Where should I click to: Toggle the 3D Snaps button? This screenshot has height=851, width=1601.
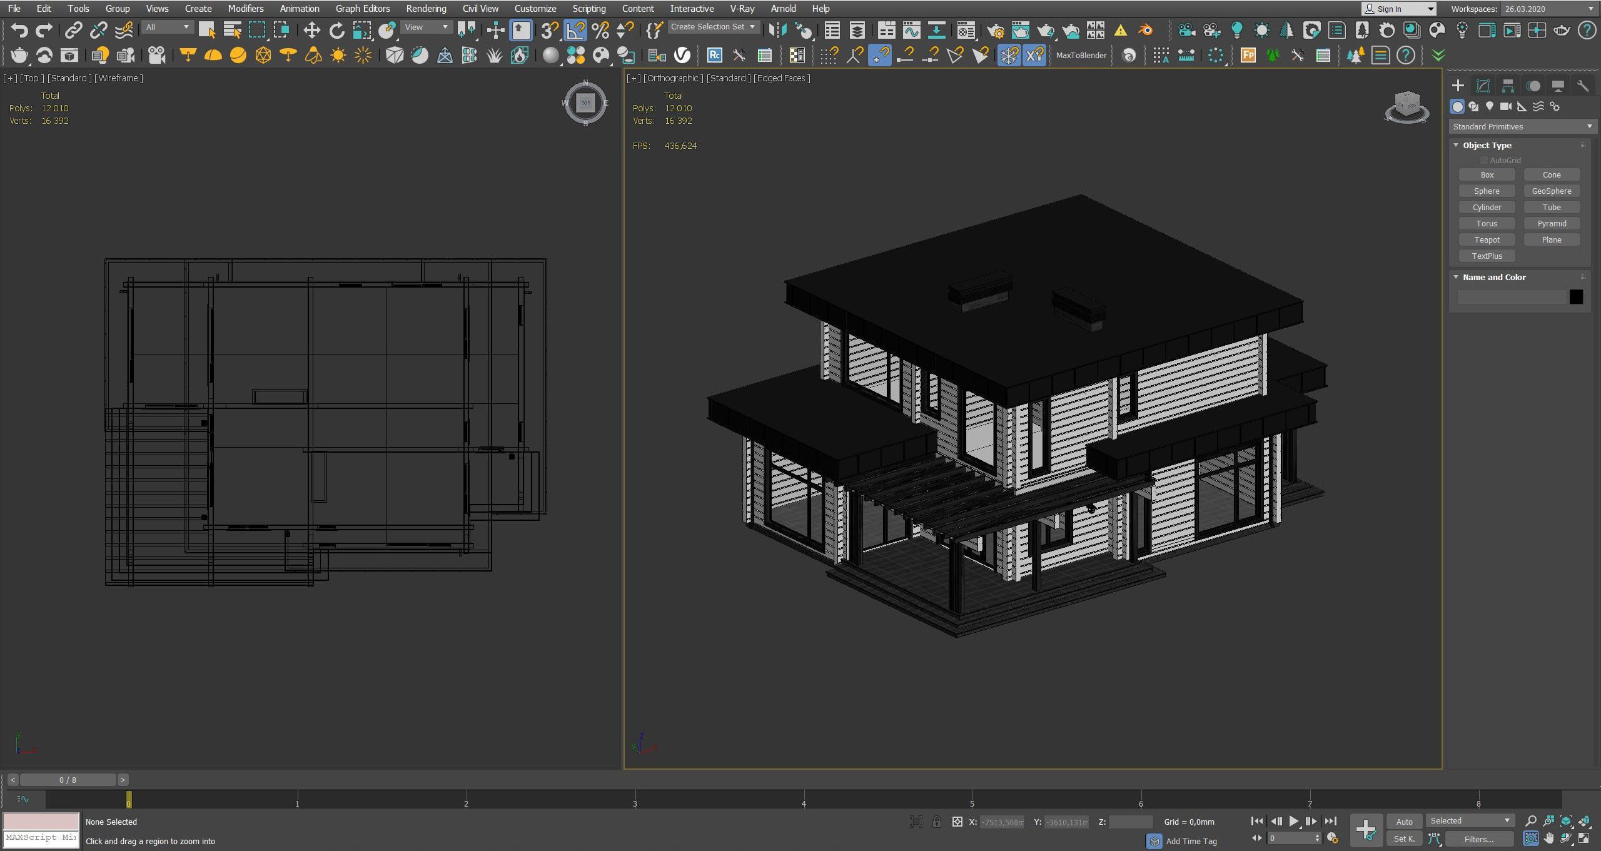pyautogui.click(x=550, y=30)
